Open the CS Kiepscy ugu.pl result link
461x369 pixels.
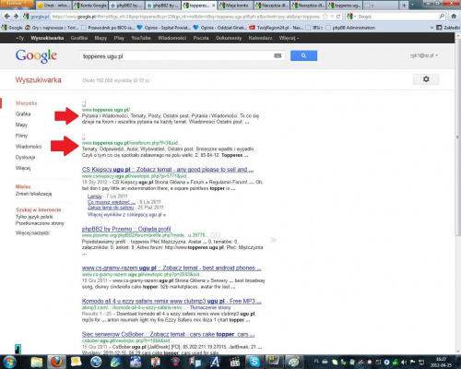coord(168,170)
